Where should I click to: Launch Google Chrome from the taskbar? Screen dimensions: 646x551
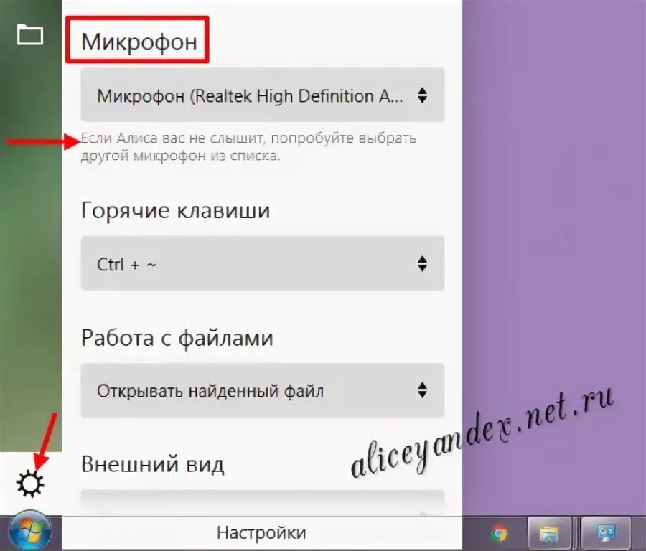[x=500, y=534]
